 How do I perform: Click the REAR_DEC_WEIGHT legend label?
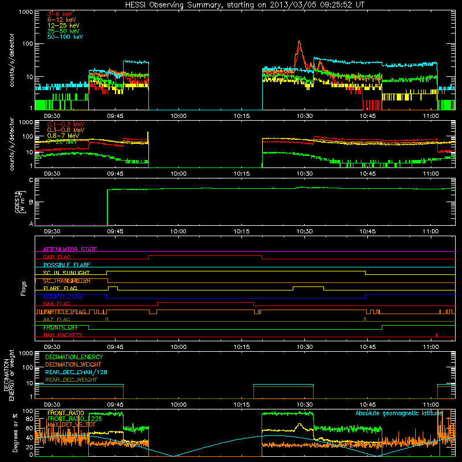(x=71, y=380)
